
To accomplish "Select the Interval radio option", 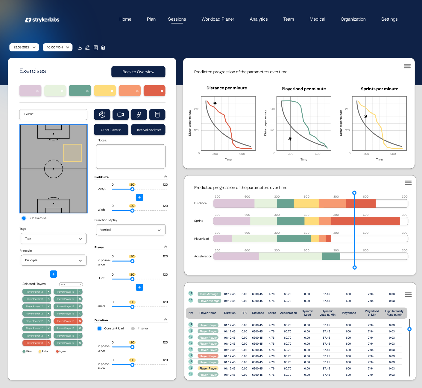I will click(x=133, y=329).
